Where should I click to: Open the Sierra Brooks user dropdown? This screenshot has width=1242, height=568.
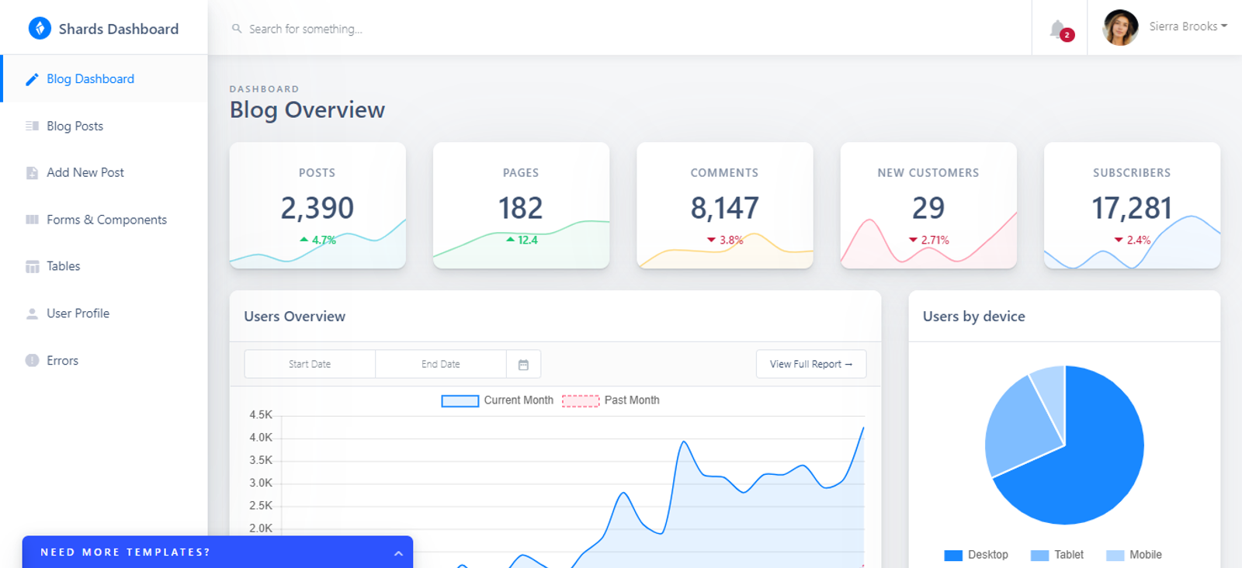(1188, 26)
